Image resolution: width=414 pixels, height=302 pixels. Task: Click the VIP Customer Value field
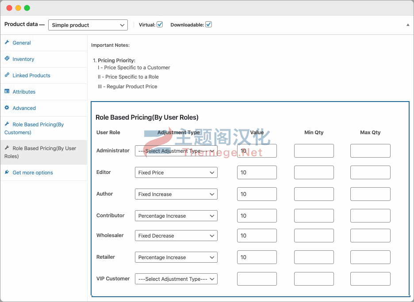(257, 279)
